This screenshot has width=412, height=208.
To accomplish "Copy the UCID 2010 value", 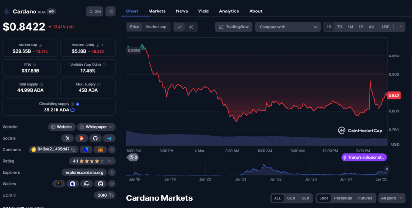I will coord(111,195).
